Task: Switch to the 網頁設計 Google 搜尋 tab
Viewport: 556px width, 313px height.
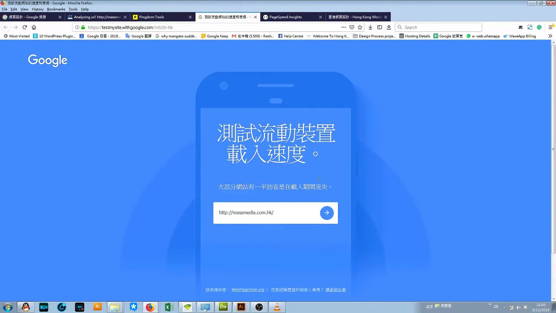Action: pyautogui.click(x=33, y=17)
